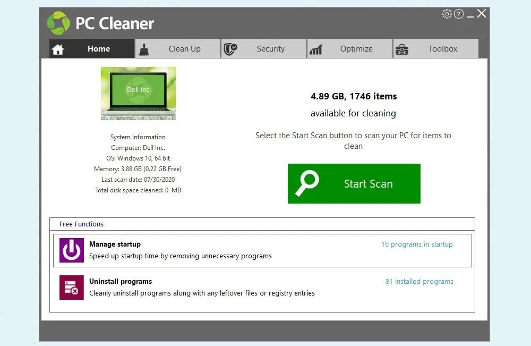
Task: Select the Toolbox tab
Action: [442, 49]
